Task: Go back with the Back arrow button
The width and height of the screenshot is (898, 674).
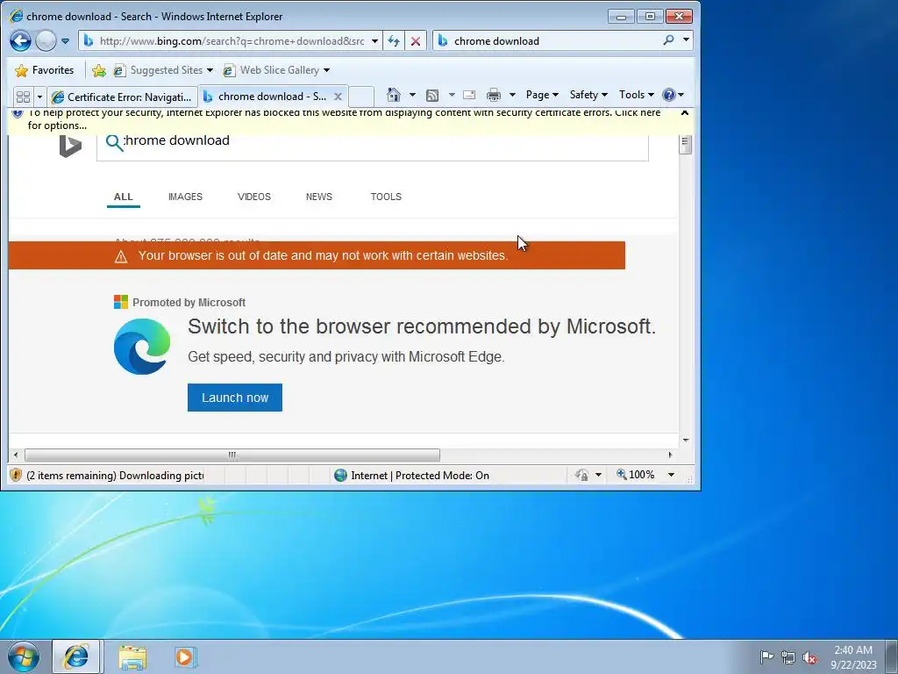Action: pos(21,40)
